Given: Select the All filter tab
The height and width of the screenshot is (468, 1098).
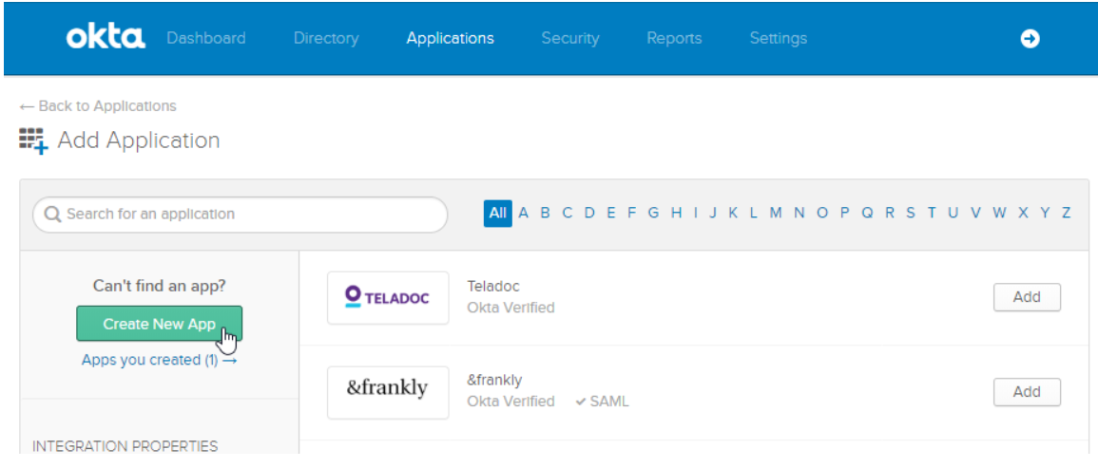Looking at the screenshot, I should (497, 213).
